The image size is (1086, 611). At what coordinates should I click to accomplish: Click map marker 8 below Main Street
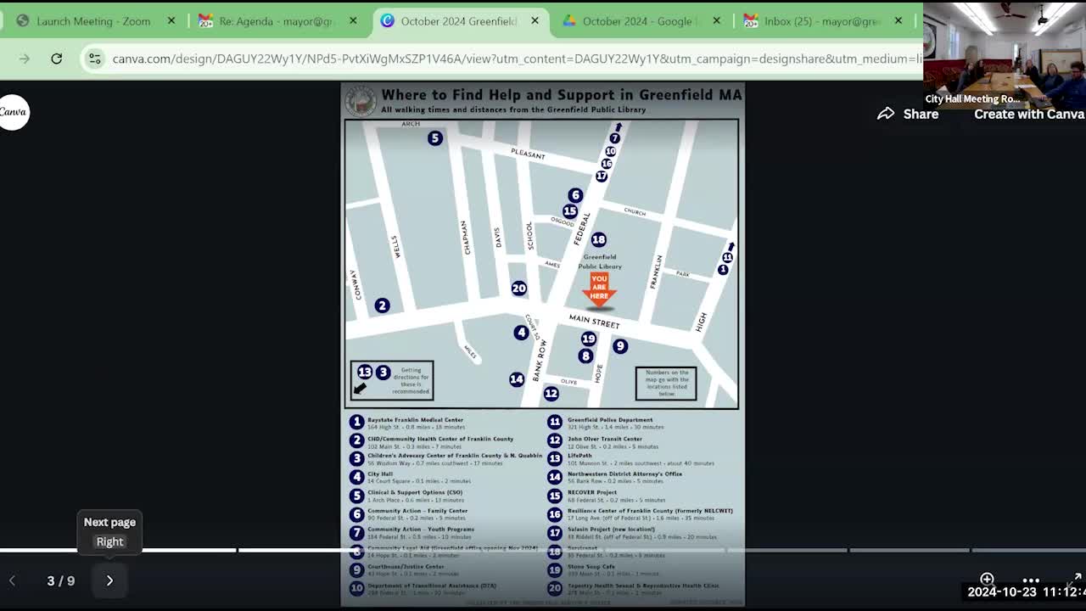click(585, 356)
